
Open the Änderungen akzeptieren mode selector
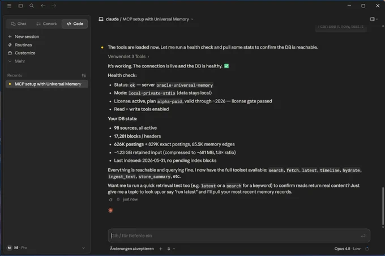click(131, 249)
